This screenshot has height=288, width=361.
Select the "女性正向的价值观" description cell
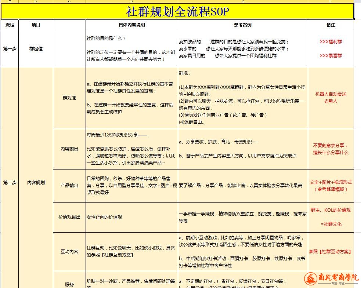pos(132,217)
